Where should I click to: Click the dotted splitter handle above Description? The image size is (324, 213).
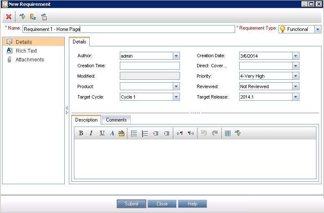tap(195, 113)
